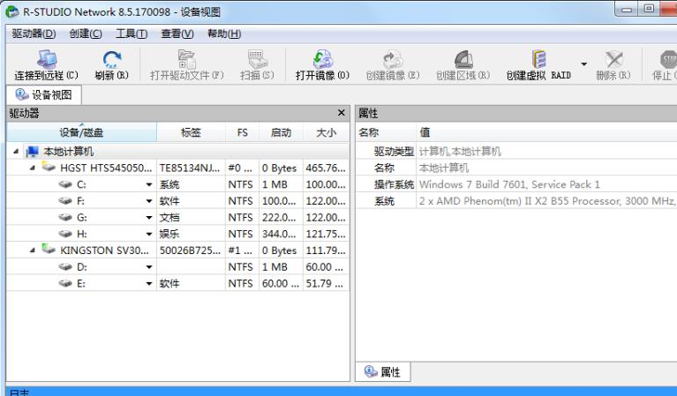Image resolution: width=677 pixels, height=396 pixels.
Task: Click the 创建镜像 toolbar icon
Action: 392,60
